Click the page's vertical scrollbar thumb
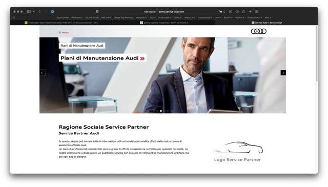Viewport: 328px width, 187px height. click(317, 53)
